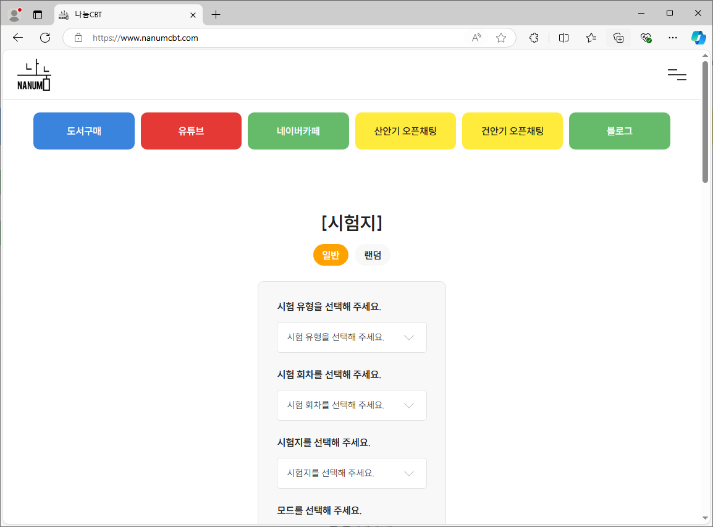Open the browser settings ellipsis menu

[673, 38]
